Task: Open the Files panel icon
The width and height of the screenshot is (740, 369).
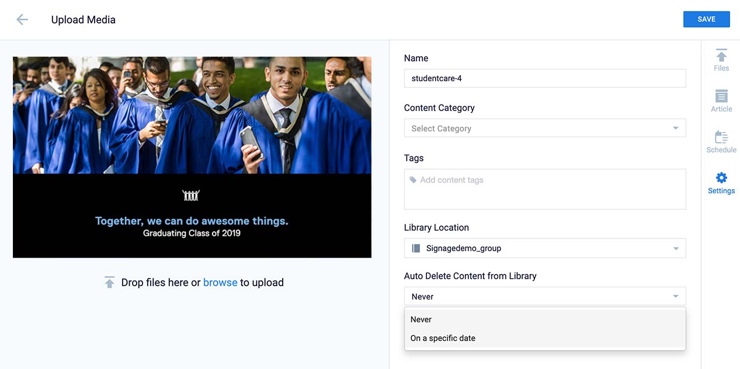Action: tap(721, 56)
